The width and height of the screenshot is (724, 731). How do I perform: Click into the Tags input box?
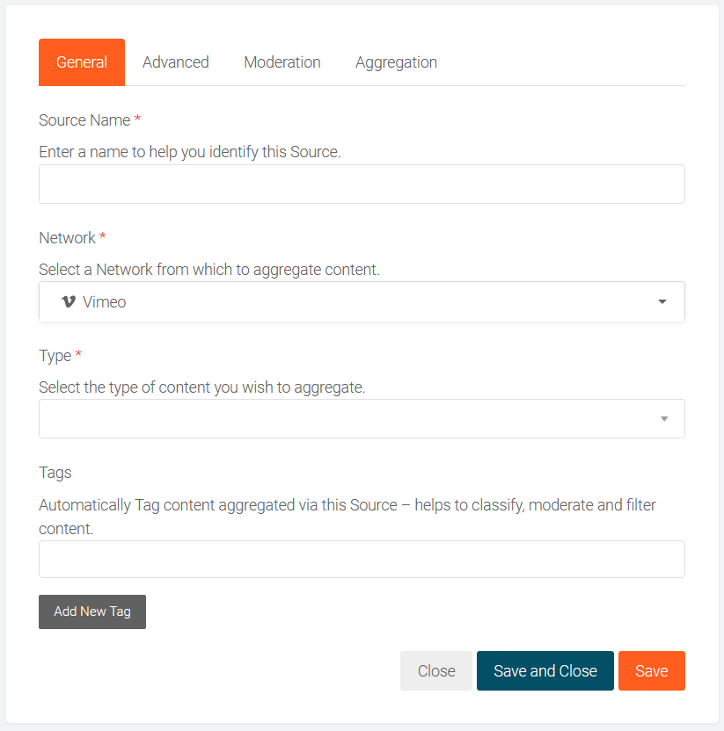[x=362, y=560]
